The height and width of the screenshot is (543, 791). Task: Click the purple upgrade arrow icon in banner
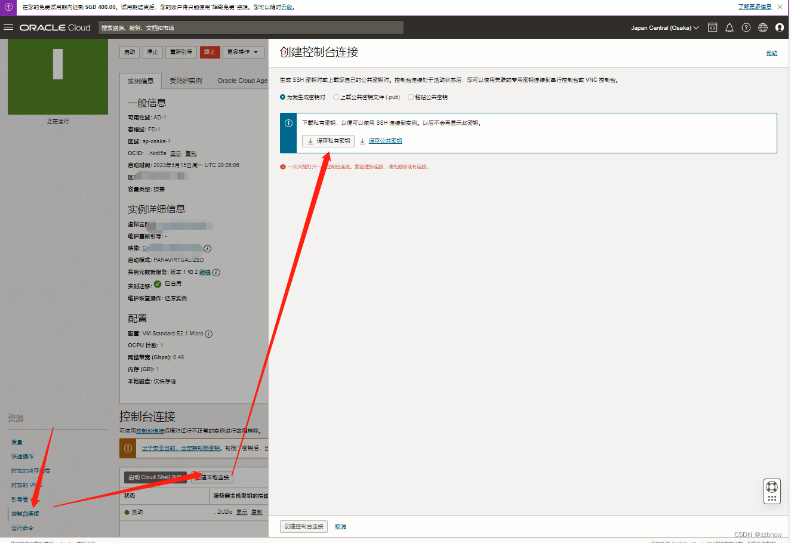point(8,7)
